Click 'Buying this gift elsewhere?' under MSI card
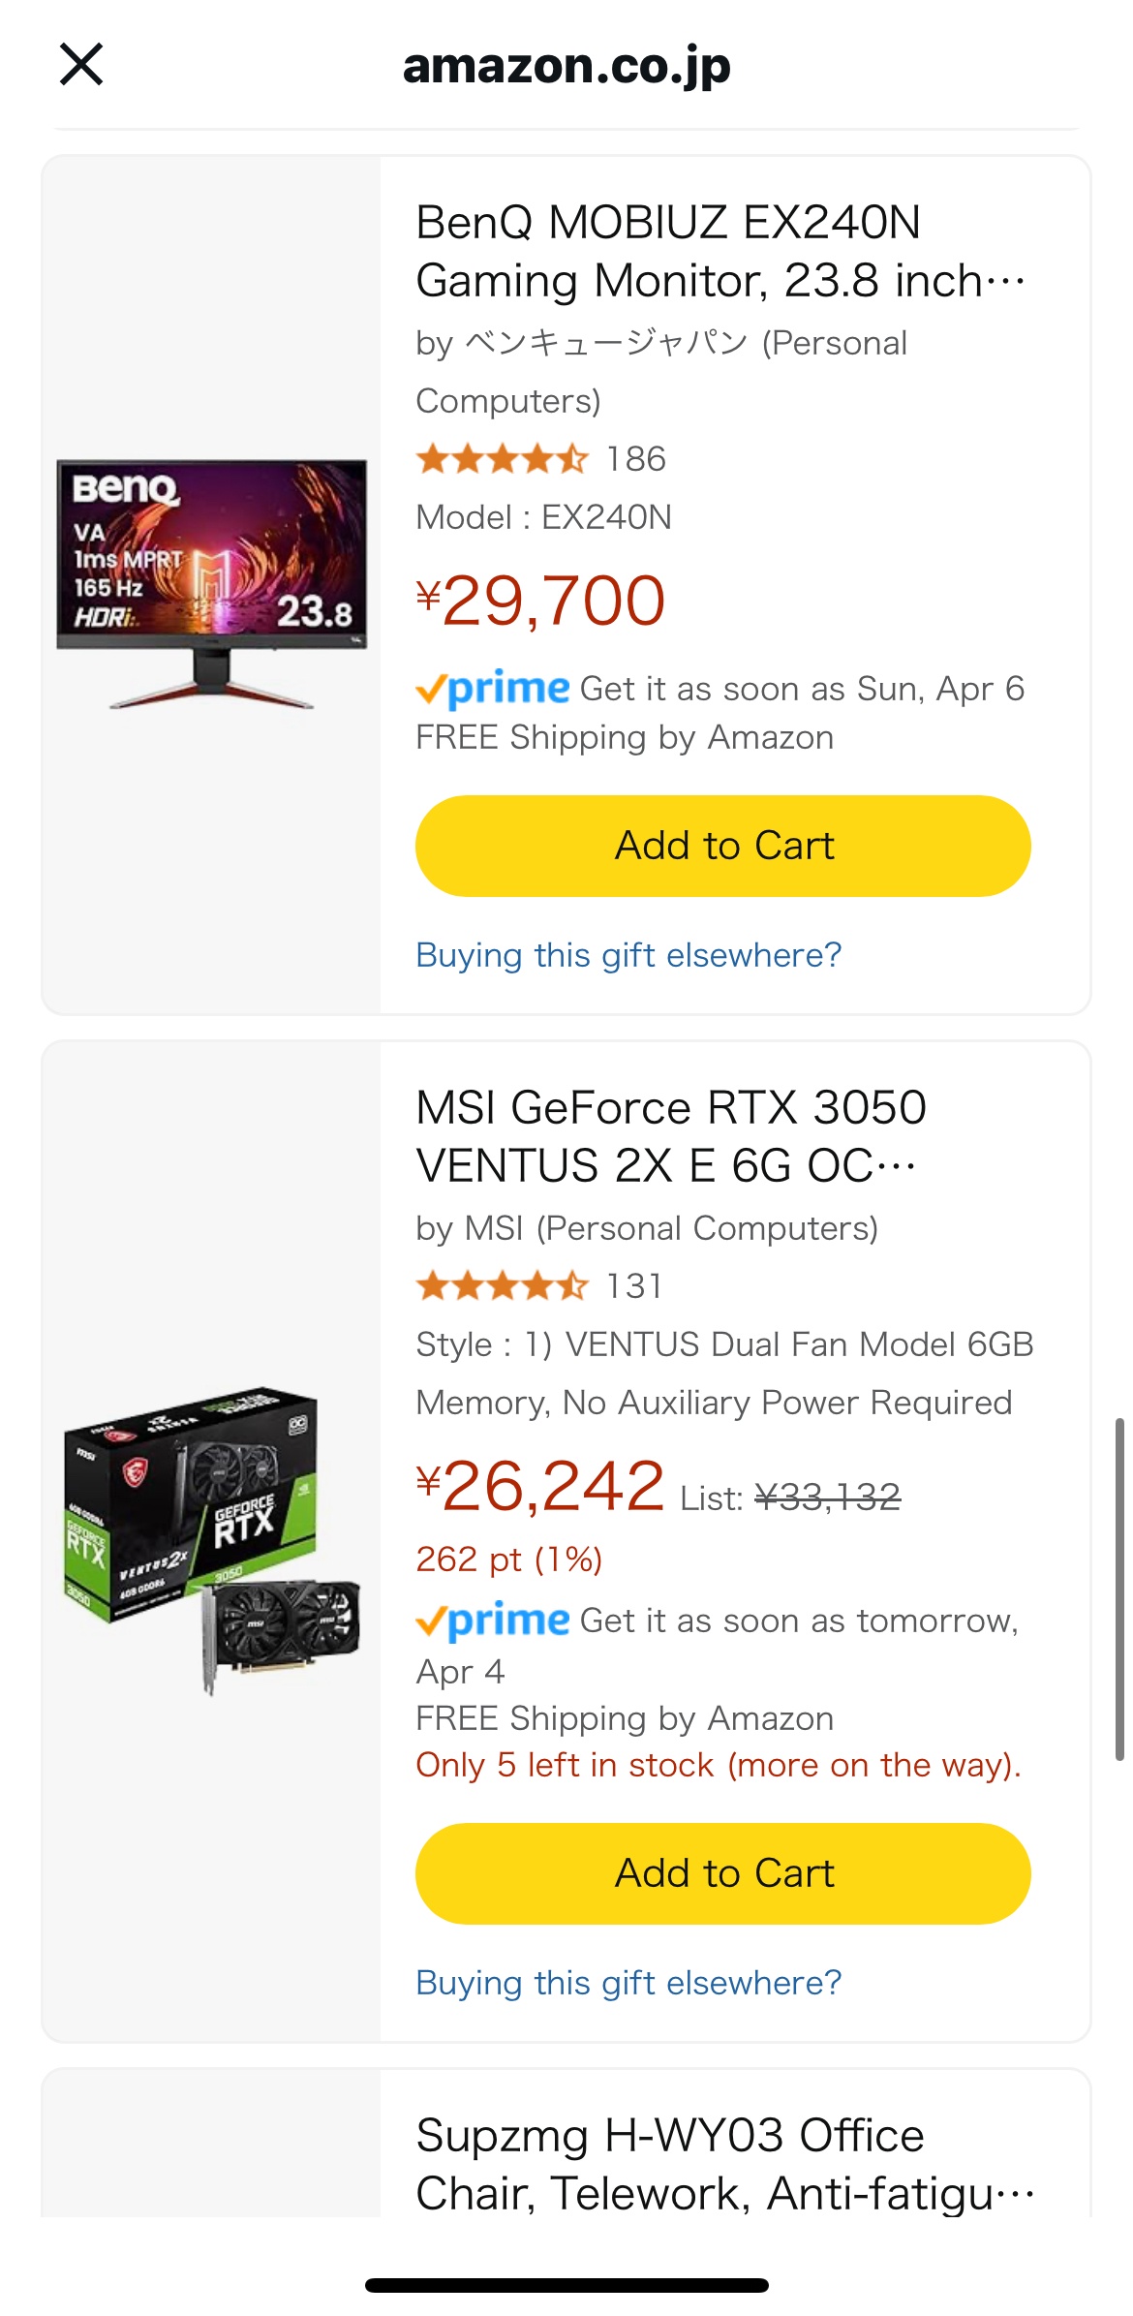This screenshot has height=2316, width=1133. click(x=628, y=1983)
